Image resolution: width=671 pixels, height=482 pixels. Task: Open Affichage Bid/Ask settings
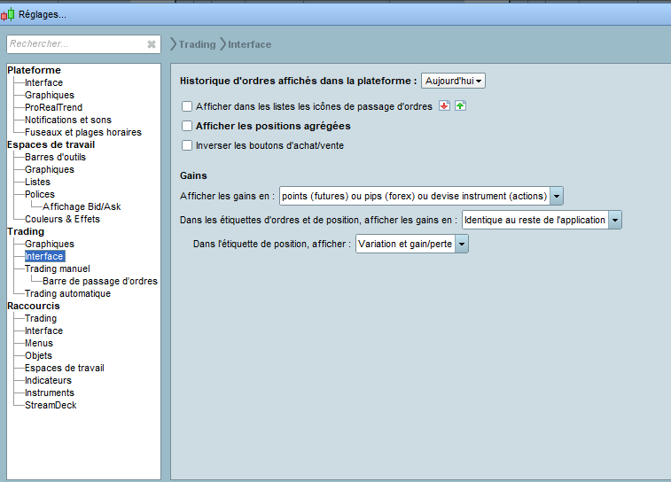pos(82,206)
